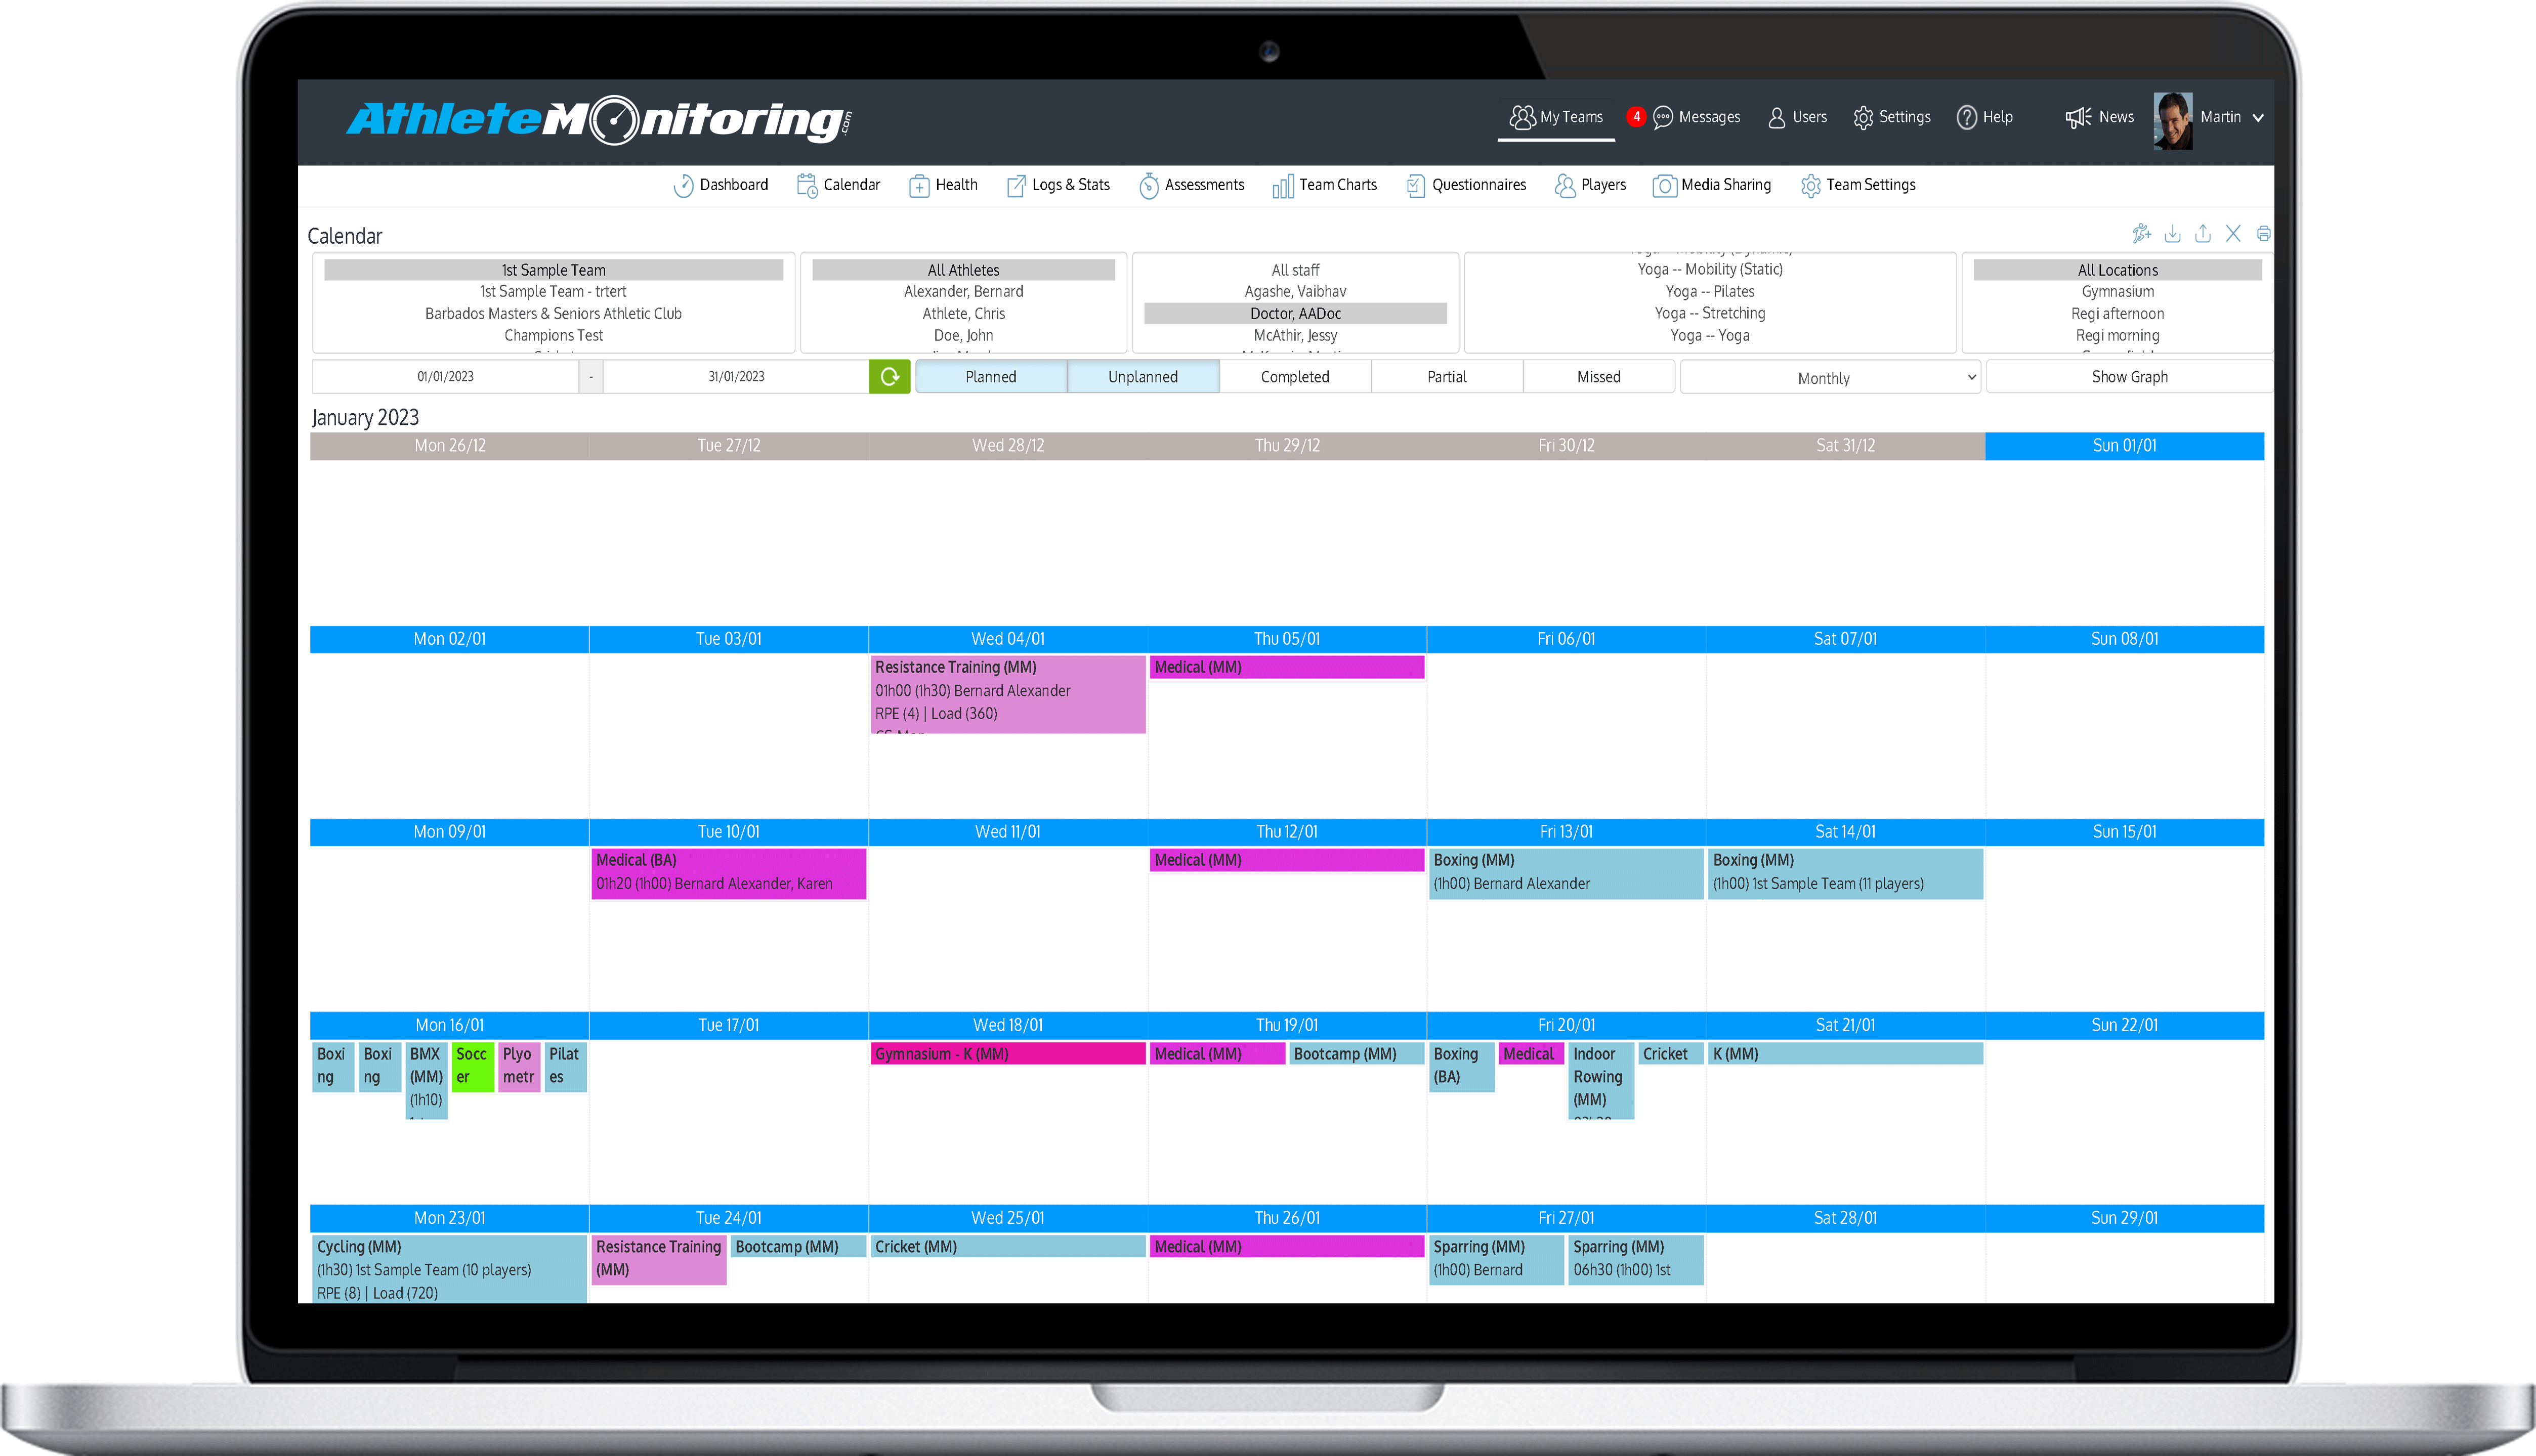Enable the Missed events filter
This screenshot has width=2536, height=1456.
tap(1597, 376)
